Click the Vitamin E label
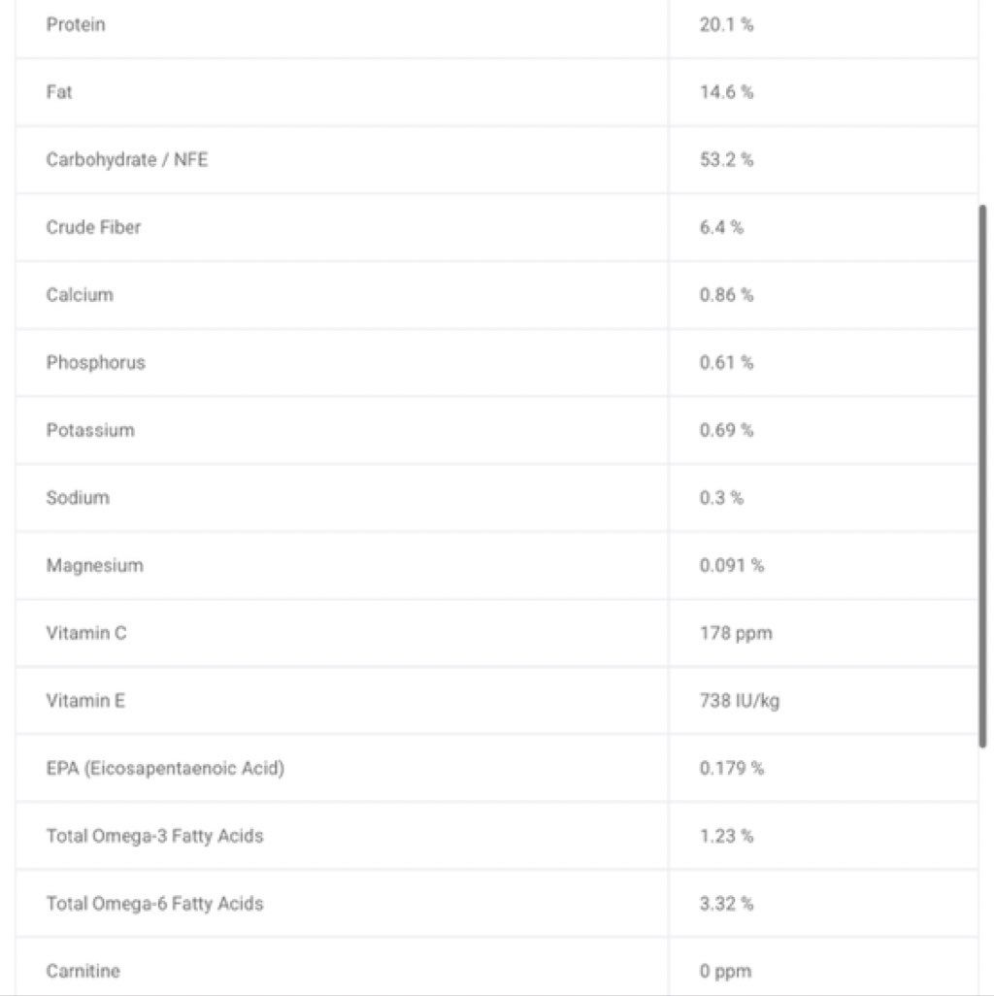Screen dimensions: 994x996 click(x=85, y=701)
